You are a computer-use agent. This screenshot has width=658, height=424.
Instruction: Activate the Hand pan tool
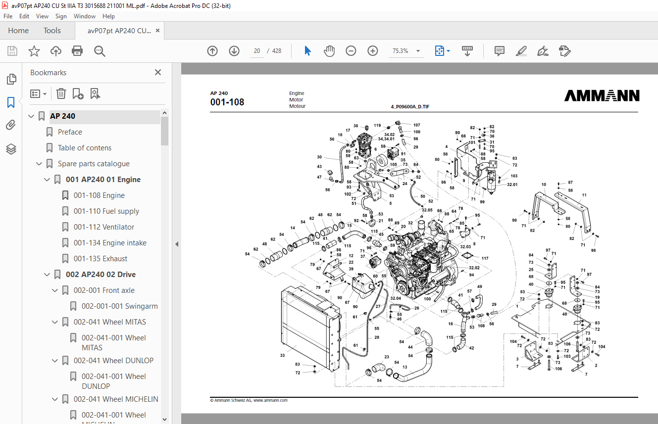[x=329, y=51]
